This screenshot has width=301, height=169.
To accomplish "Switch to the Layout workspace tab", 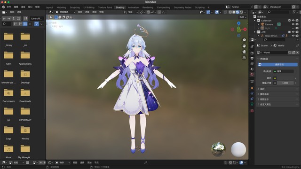I will point(49,8).
